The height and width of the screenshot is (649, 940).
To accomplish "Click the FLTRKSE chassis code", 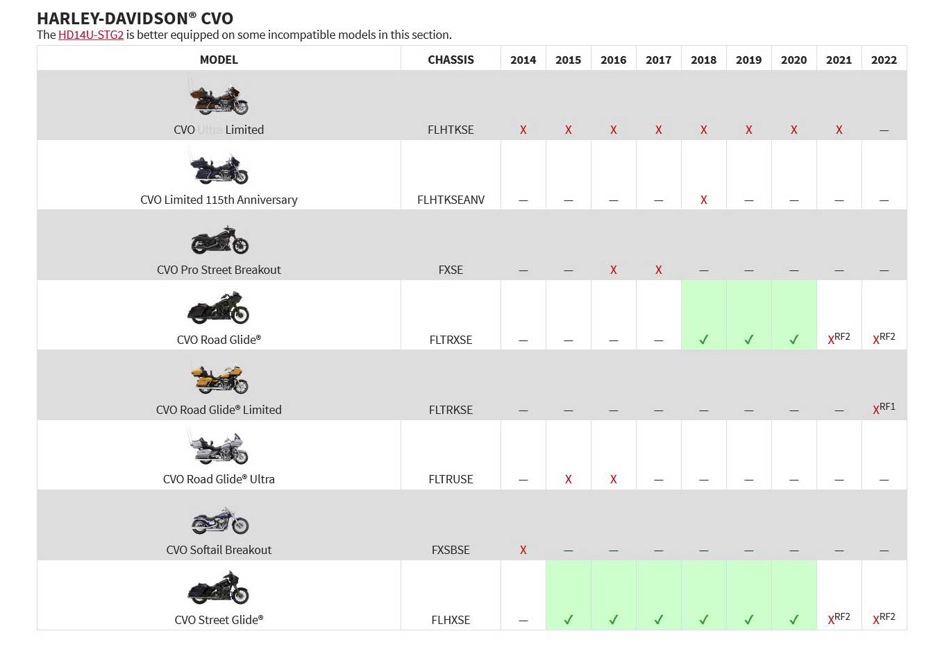I will pyautogui.click(x=451, y=410).
